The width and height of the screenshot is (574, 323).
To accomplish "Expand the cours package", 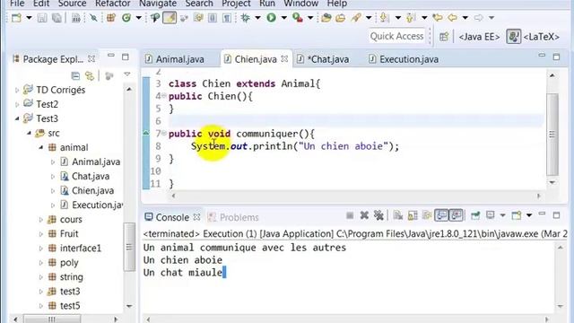I will (x=41, y=219).
